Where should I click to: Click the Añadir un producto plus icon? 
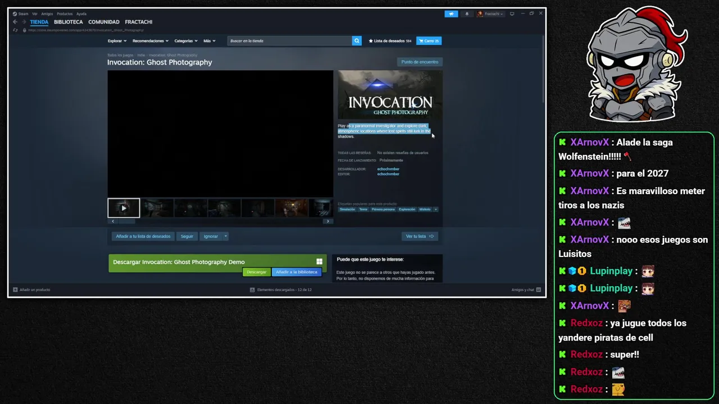[16, 290]
